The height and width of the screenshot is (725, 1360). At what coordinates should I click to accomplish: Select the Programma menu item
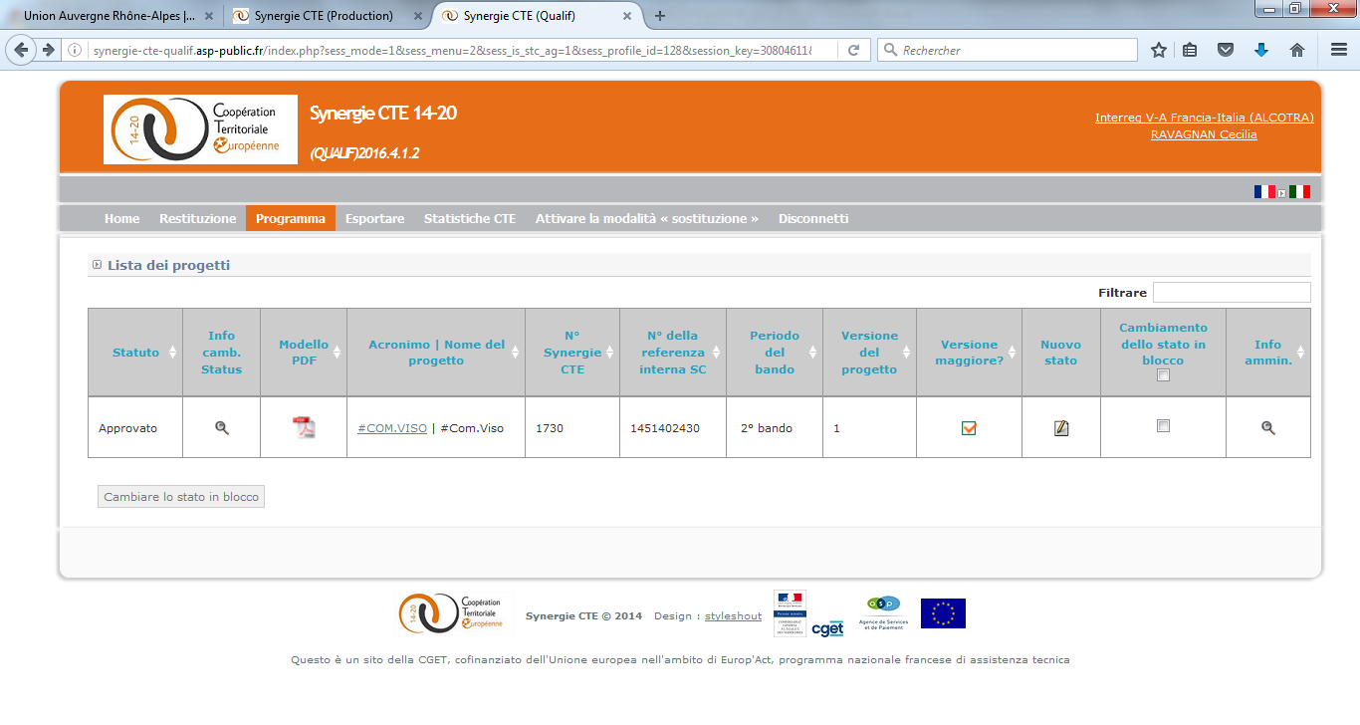click(291, 218)
